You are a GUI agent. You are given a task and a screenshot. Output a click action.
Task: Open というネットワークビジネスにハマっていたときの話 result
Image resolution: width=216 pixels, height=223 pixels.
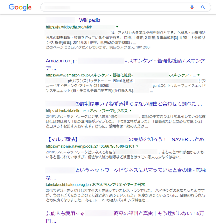click(125, 174)
